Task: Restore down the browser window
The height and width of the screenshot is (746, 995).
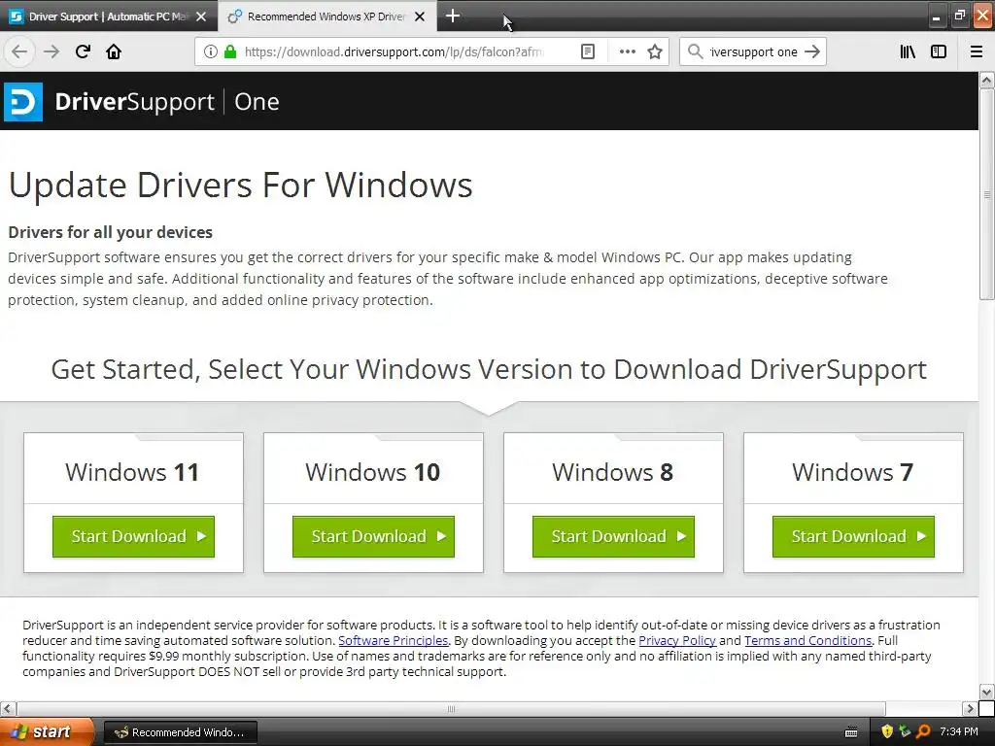Action: pos(960,16)
